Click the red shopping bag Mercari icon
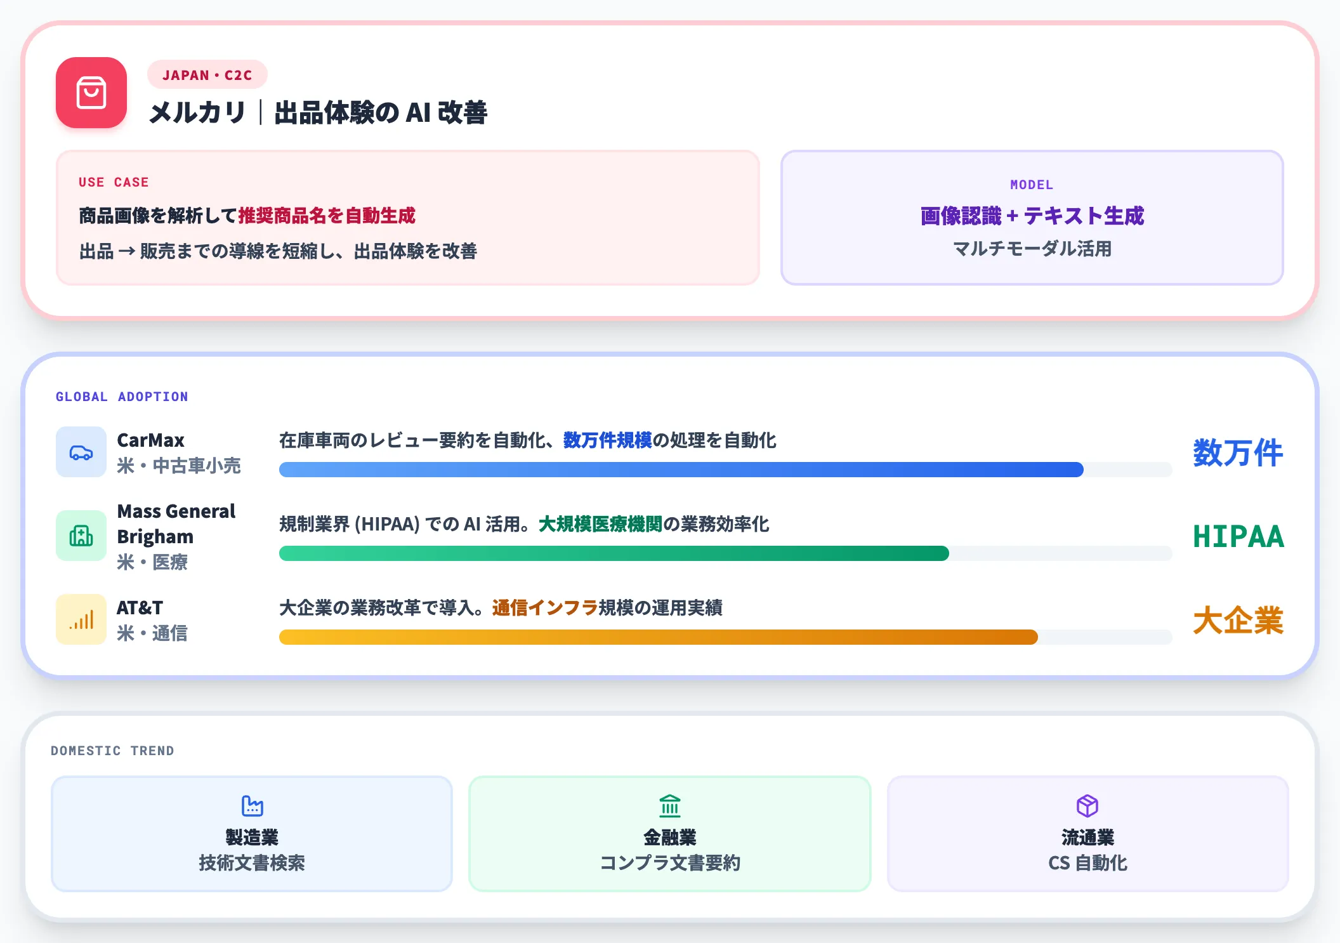 coord(91,93)
